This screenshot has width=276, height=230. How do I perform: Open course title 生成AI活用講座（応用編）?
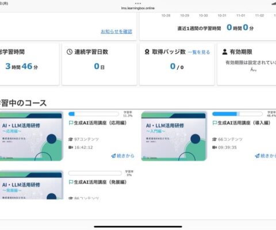(100, 123)
